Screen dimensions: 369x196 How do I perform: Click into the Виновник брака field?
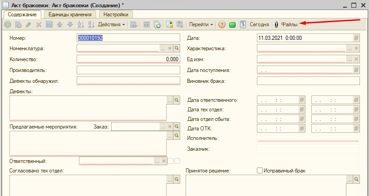coord(308,81)
